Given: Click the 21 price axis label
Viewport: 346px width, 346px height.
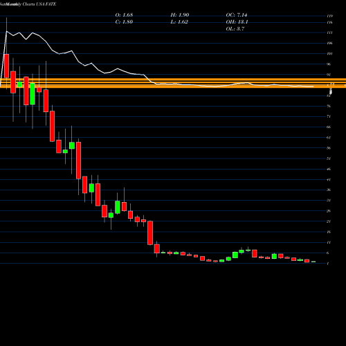Looking at the screenshot, I should 329,221.
